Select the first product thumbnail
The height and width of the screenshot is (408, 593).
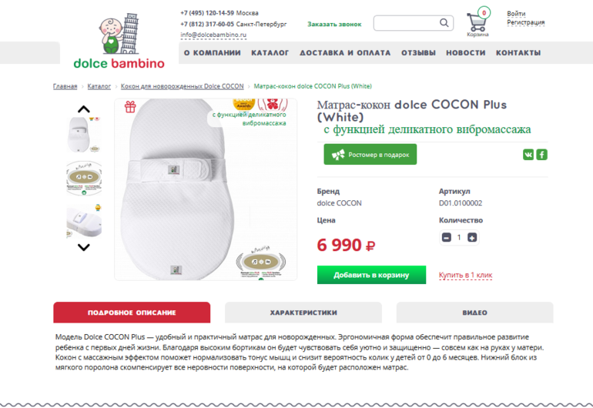coord(84,135)
